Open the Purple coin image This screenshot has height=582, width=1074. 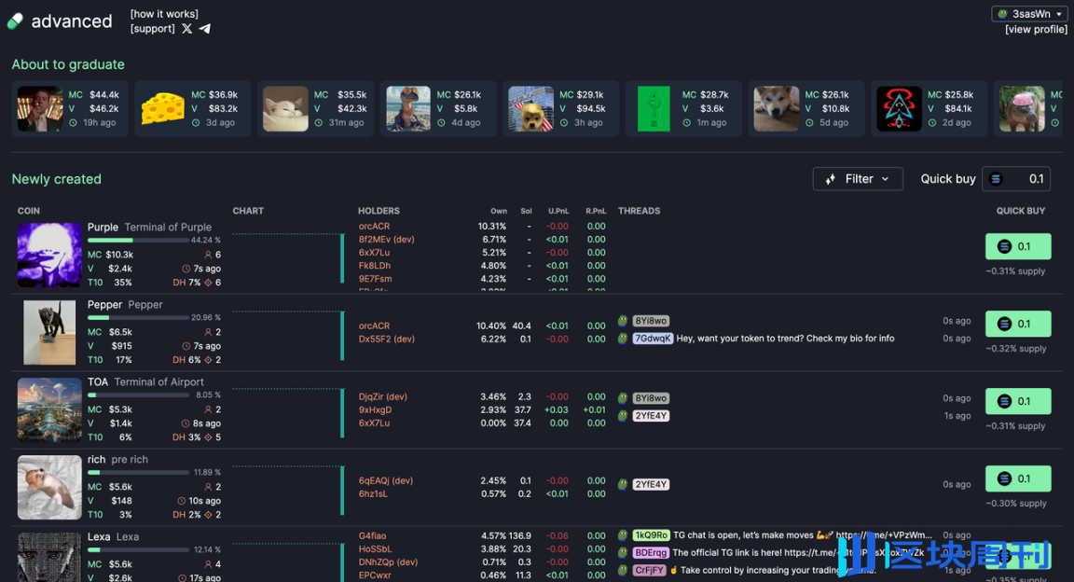click(x=49, y=255)
